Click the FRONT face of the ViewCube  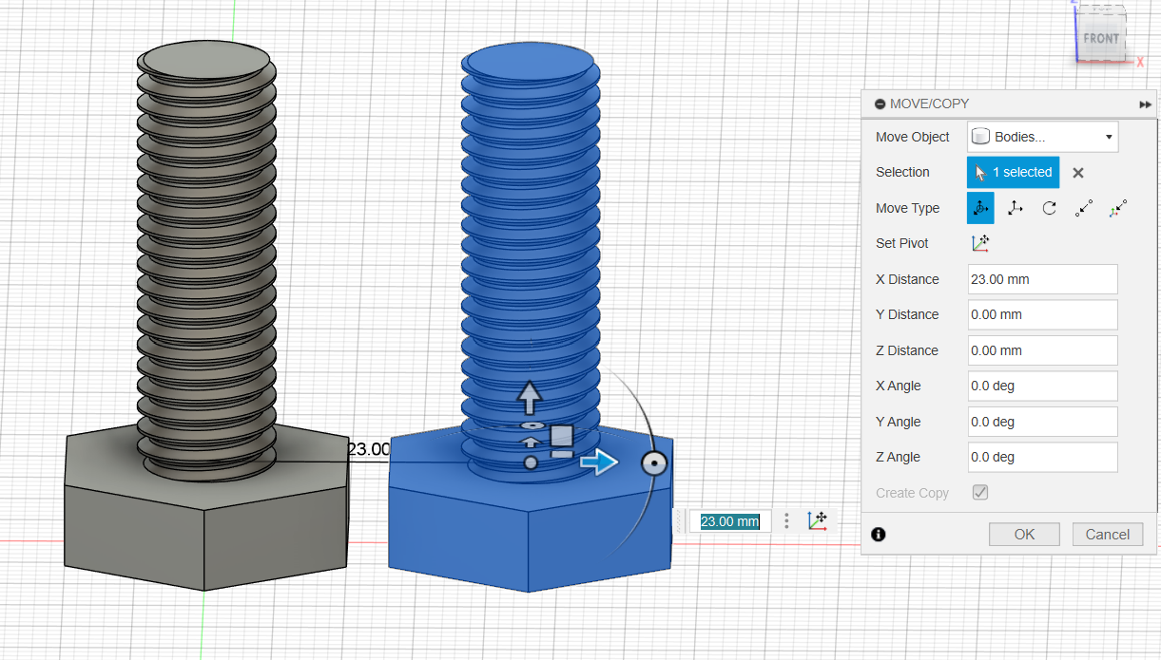pos(1101,38)
